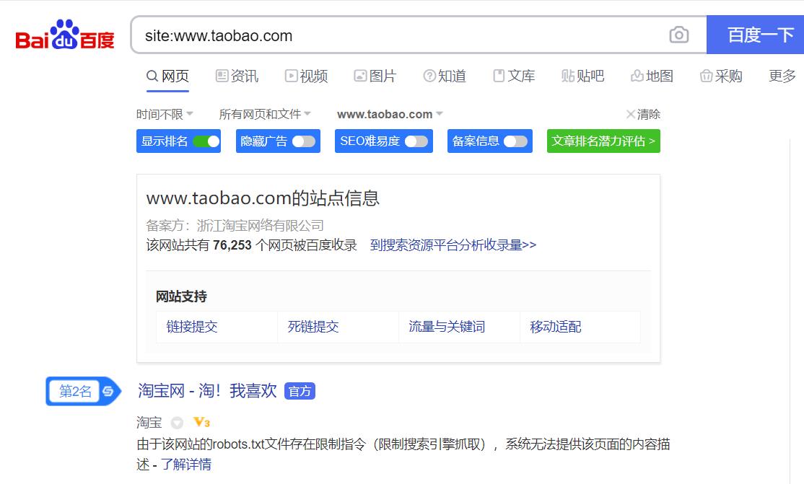
Task: Open the www.taobao.com site filter dropdown
Action: tap(390, 115)
